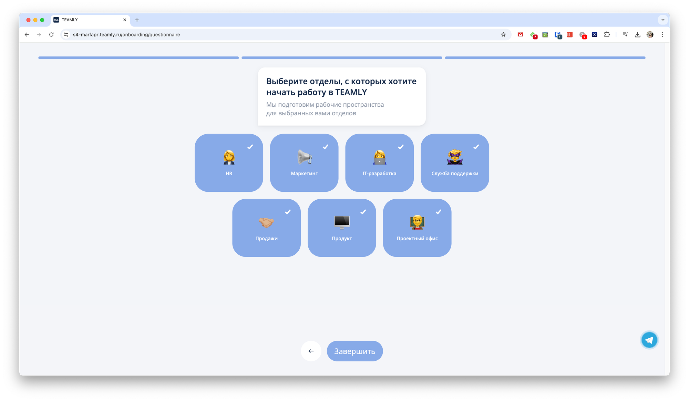
Task: Click the back arrow button
Action: [x=311, y=351]
